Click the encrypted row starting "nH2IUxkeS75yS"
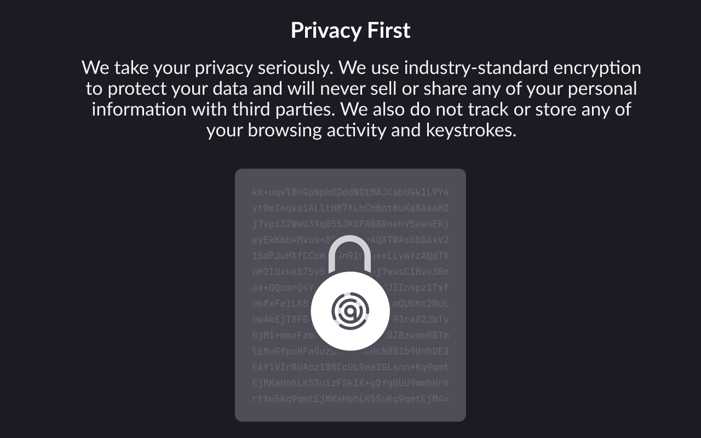701x438 pixels. click(x=350, y=272)
